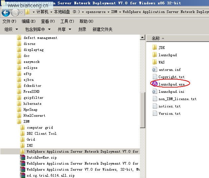Select the Copyright.txt file icon
Screen dimensions: 209x178
pos(155,77)
